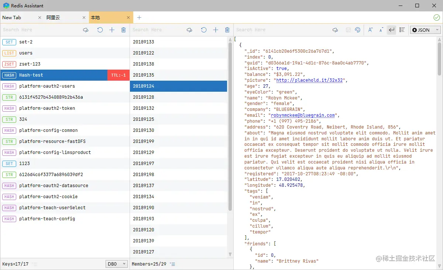Toggle line numbers list icon

click(402, 30)
